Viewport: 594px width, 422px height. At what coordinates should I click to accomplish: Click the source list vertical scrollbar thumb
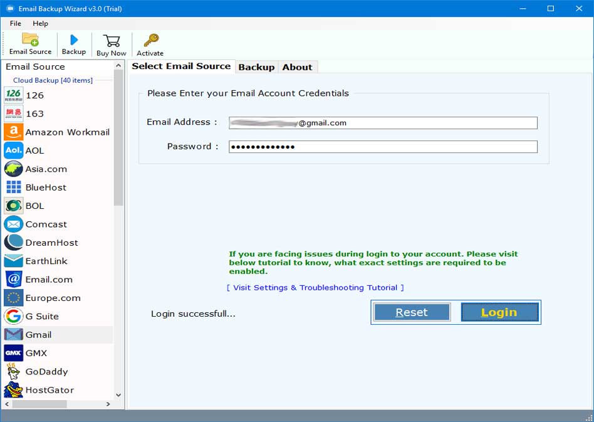tap(118, 138)
